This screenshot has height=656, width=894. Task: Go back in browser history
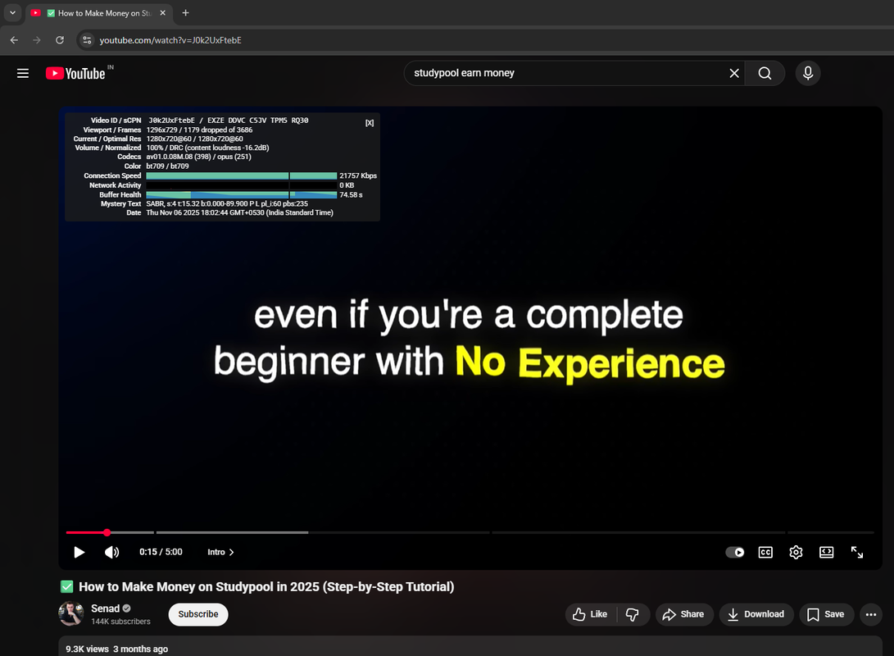pos(14,40)
